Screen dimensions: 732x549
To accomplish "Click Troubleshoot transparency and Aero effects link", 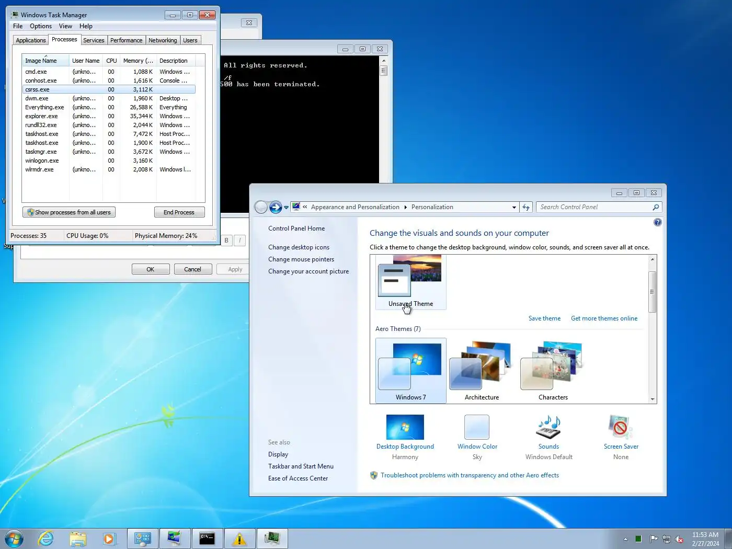I will 470,475.
